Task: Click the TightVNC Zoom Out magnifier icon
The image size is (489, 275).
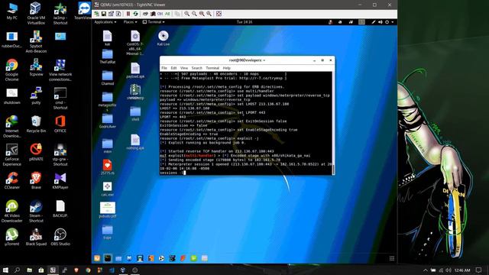Action: (x=194, y=14)
